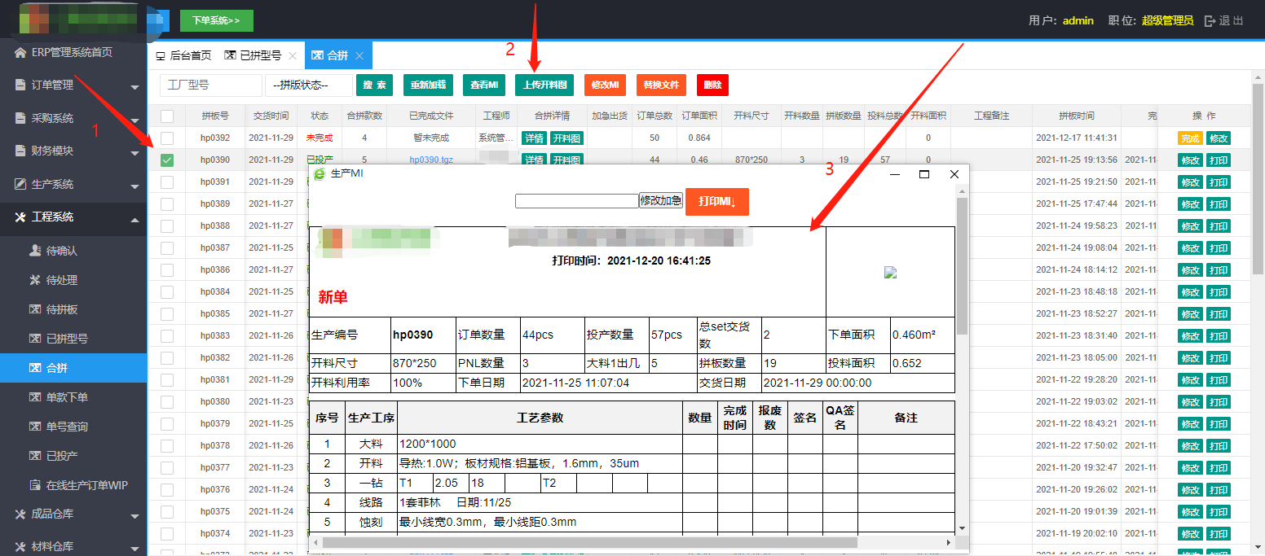Click the 采购系统 cart icon in sidebar

pos(20,118)
